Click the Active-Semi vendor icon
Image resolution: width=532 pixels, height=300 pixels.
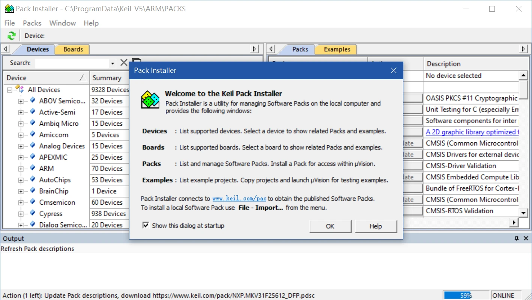33,112
